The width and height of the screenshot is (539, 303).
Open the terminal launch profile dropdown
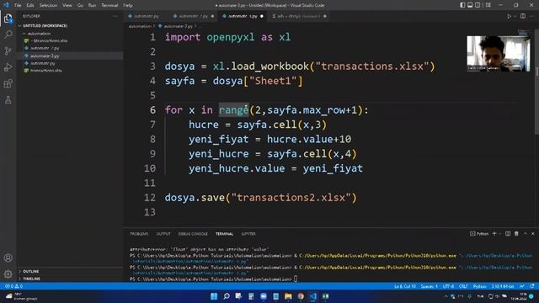click(x=500, y=234)
